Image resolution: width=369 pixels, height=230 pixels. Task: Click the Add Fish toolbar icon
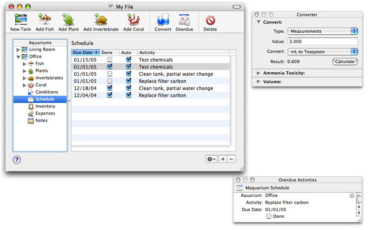point(46,20)
